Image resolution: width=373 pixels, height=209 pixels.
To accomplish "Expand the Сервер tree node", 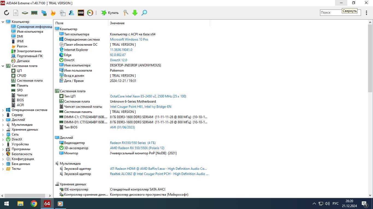I will pyautogui.click(x=3, y=115).
